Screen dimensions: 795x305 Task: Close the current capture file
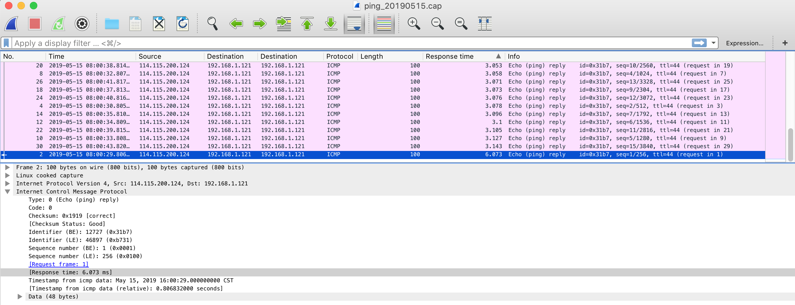coord(159,24)
